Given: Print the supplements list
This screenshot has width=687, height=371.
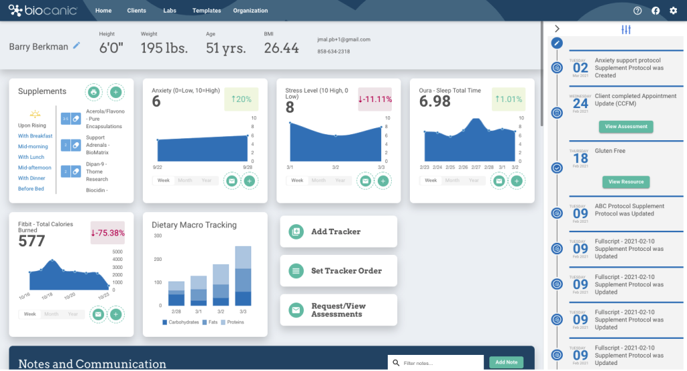Looking at the screenshot, I should click(94, 92).
